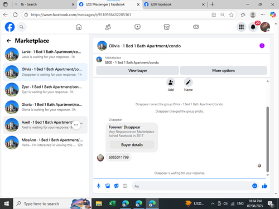279x209 pixels.
Task: Show hidden system tray icons chevron
Action: coord(213,204)
